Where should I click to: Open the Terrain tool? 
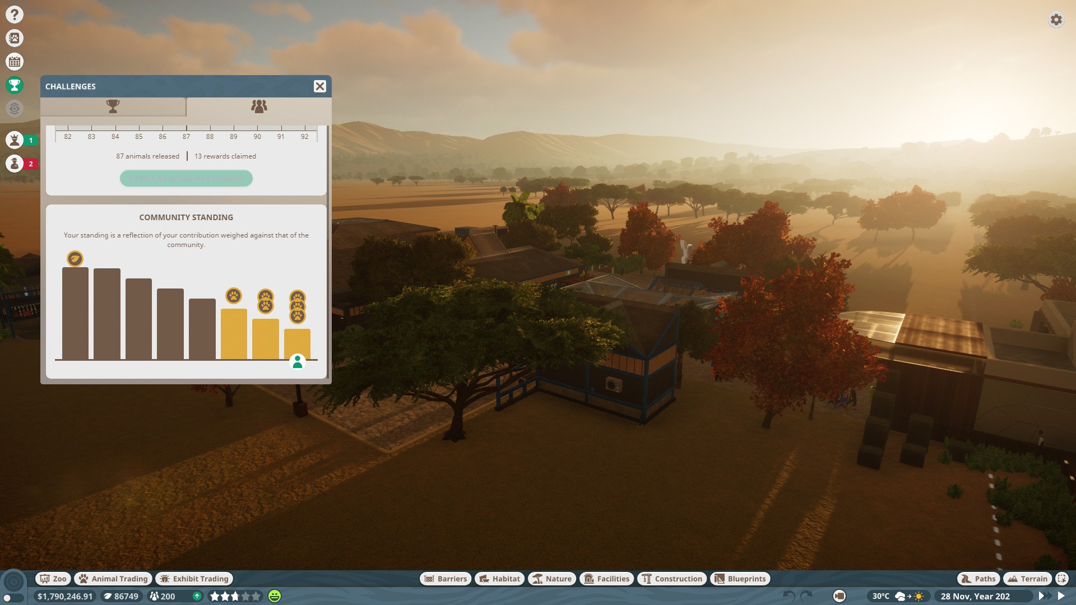1028,579
